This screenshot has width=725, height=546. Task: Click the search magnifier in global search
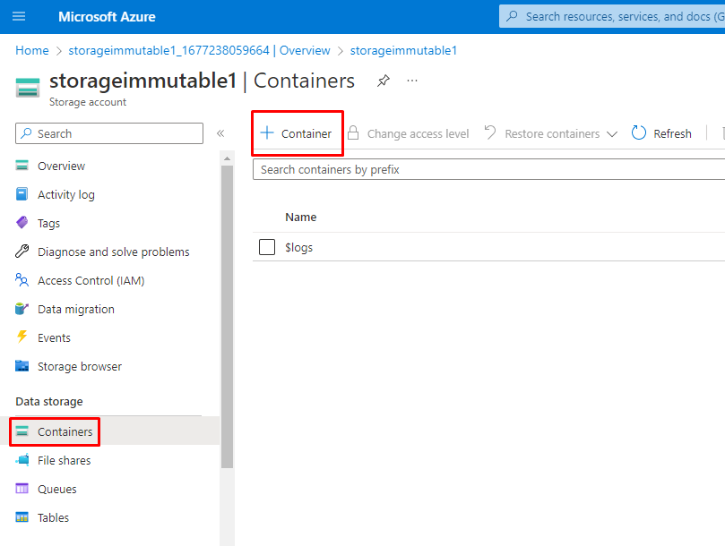(512, 16)
